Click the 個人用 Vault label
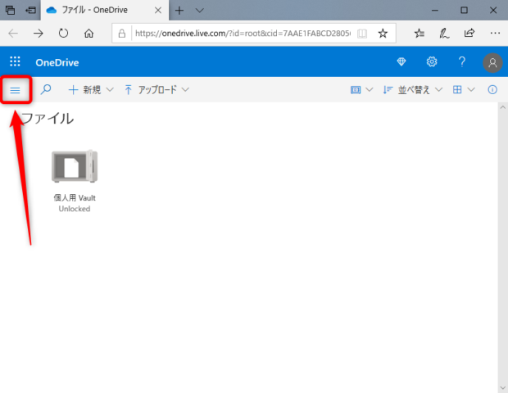The width and height of the screenshot is (508, 393). click(75, 197)
